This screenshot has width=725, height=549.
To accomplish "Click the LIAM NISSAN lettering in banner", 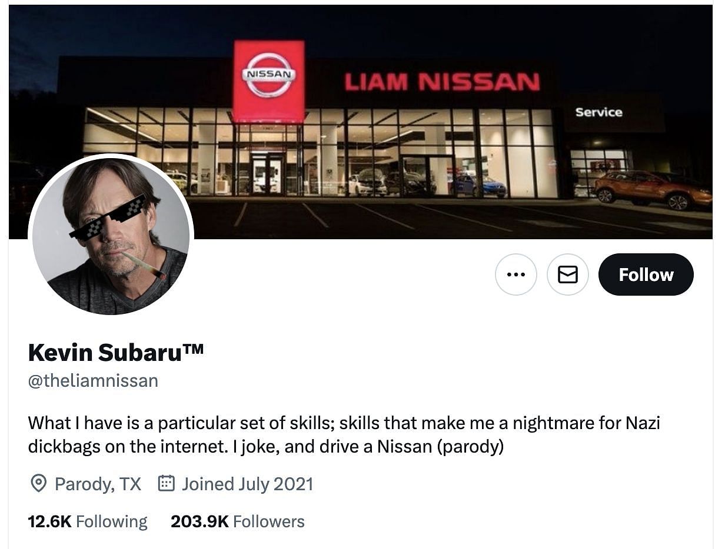I will (x=442, y=82).
